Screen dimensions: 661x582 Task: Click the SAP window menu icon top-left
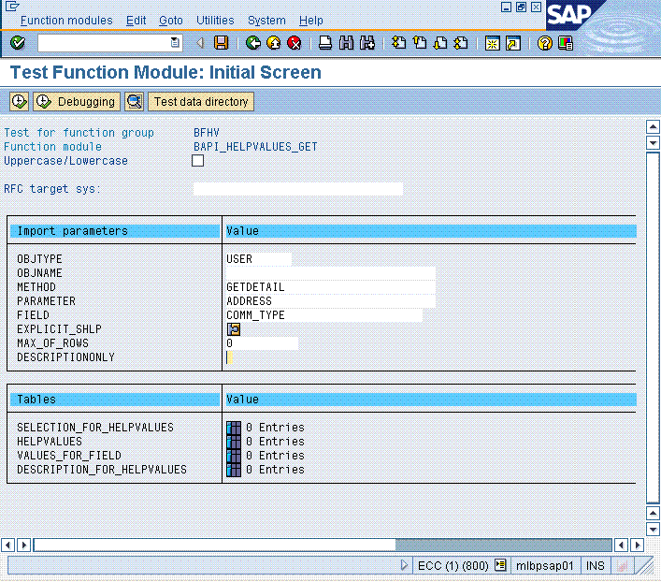(12, 7)
